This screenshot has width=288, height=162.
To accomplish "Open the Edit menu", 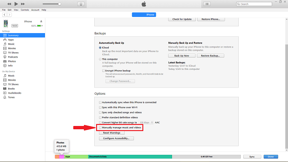I will click(10, 10).
